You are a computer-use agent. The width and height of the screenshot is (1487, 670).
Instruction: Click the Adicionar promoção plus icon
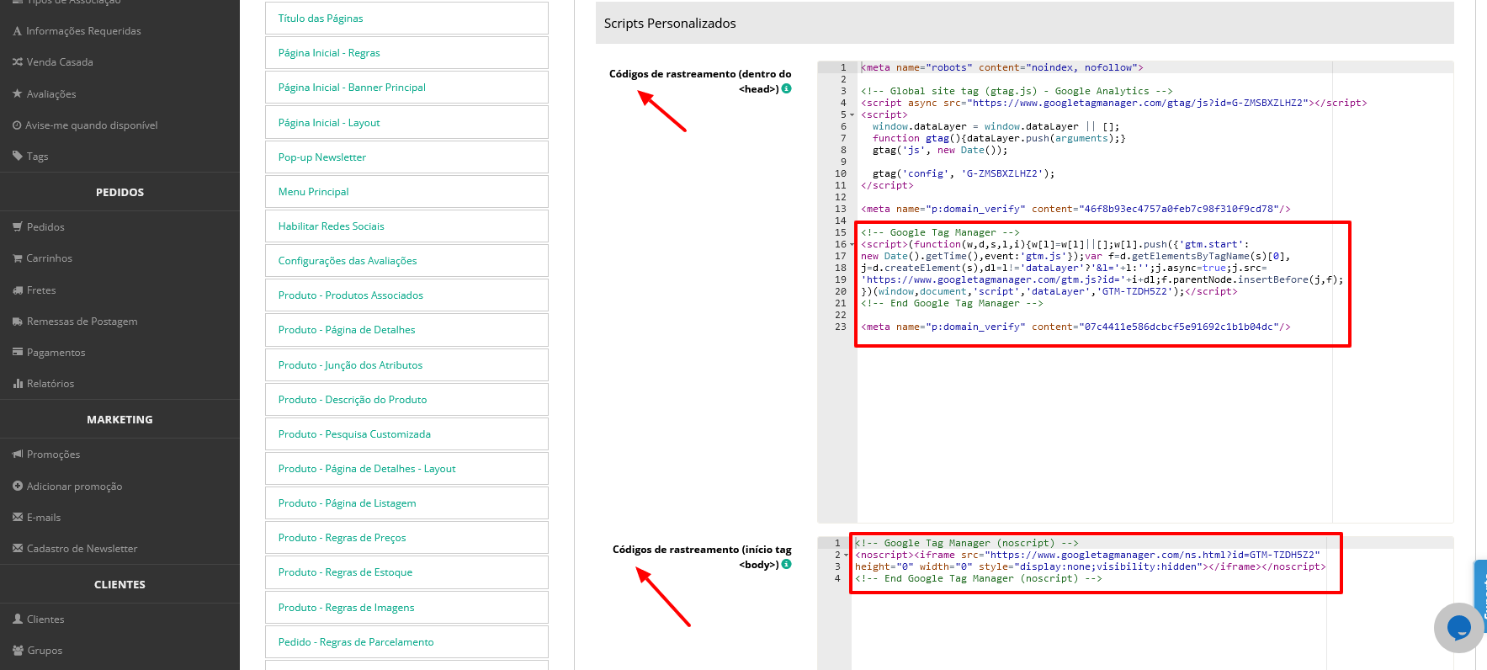[x=17, y=486]
